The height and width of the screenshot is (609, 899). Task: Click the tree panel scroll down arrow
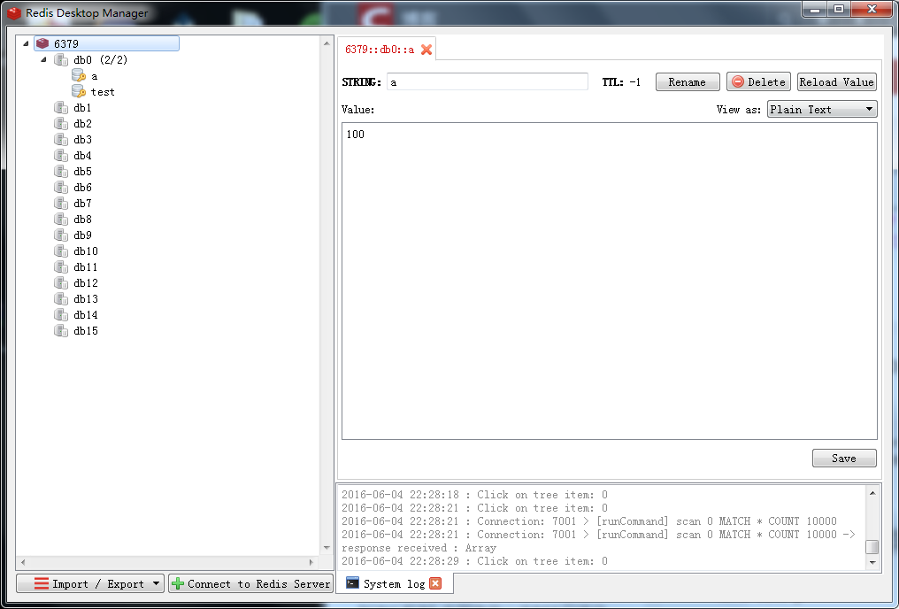coord(327,548)
